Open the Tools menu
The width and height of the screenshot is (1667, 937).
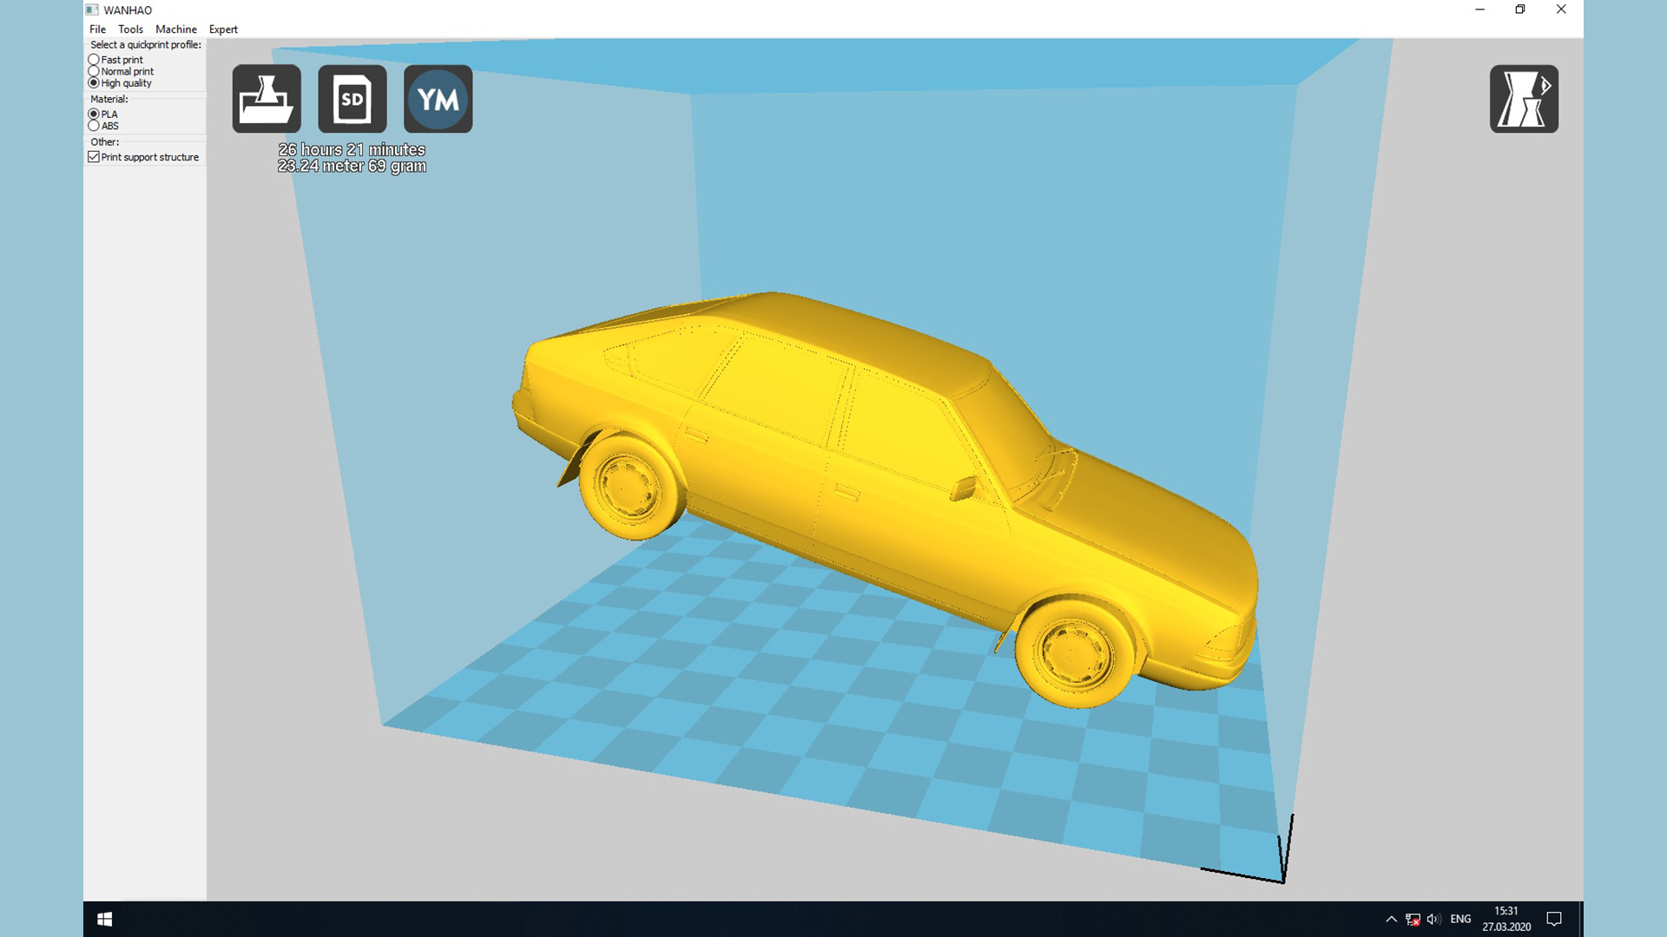coord(130,29)
